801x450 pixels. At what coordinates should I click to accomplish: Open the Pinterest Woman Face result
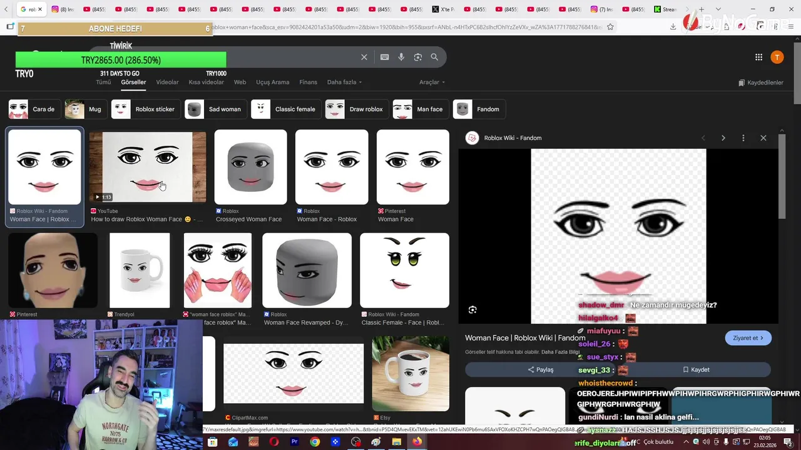(x=413, y=167)
